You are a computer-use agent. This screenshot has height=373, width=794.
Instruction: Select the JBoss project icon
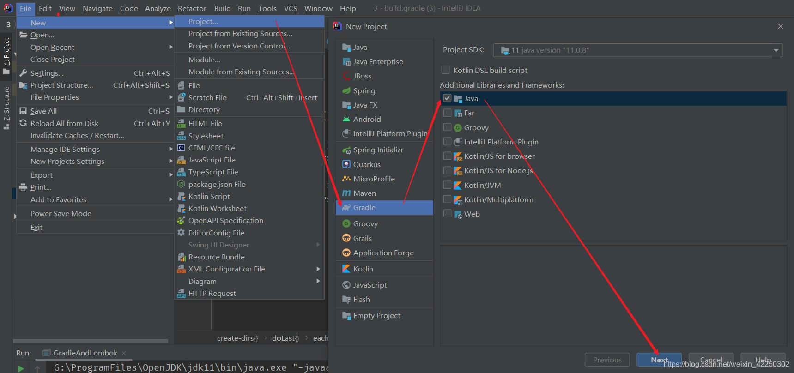(x=346, y=76)
